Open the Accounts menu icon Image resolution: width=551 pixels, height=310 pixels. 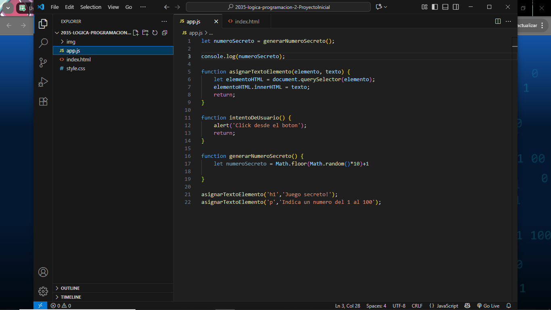point(43,272)
